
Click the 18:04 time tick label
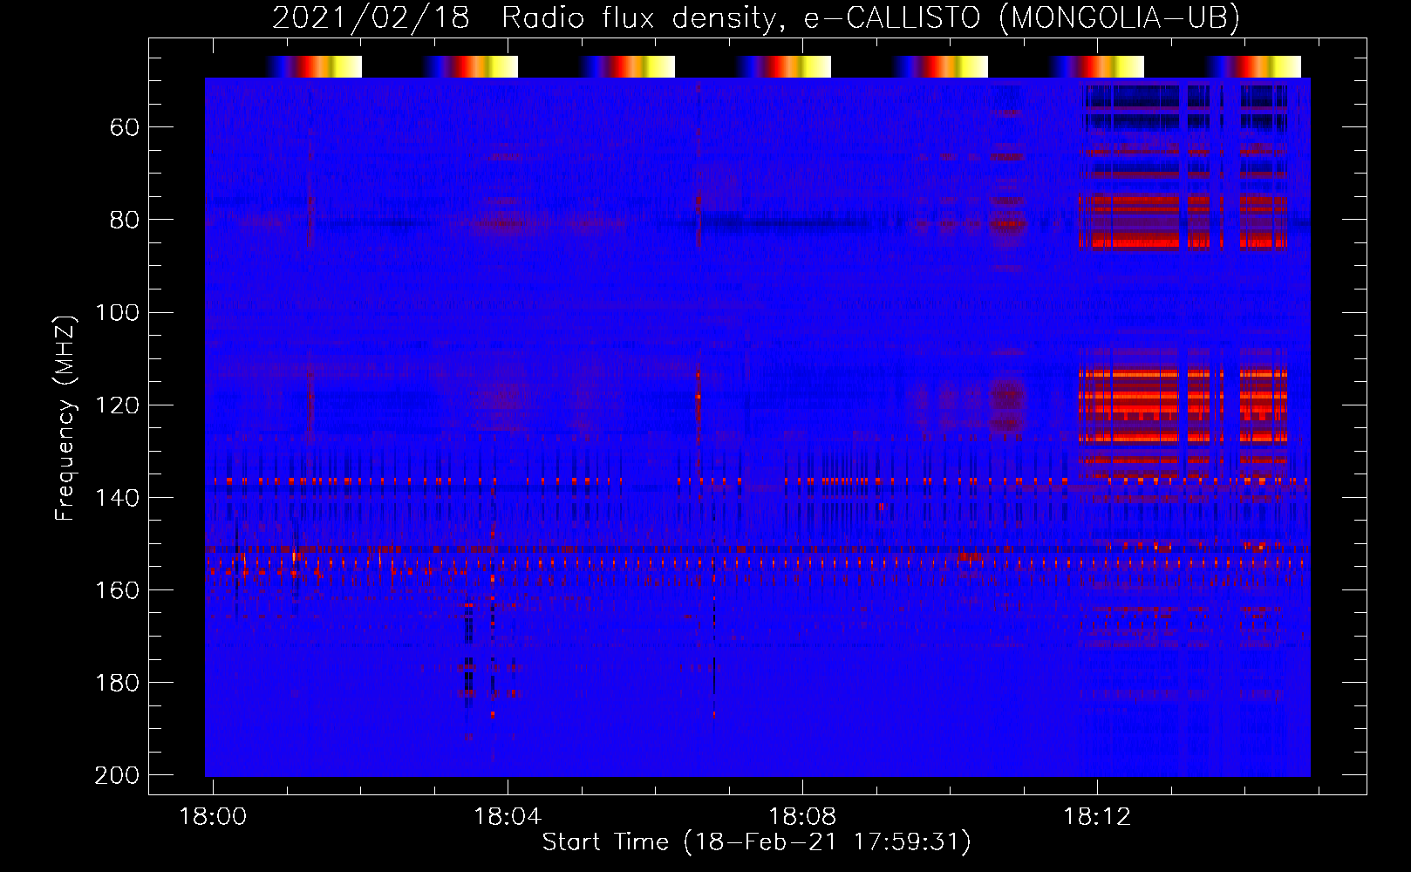coord(508,817)
